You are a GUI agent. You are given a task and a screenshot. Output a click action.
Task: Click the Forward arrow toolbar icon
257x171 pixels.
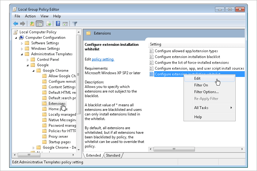click(22, 24)
